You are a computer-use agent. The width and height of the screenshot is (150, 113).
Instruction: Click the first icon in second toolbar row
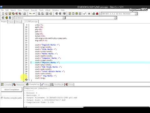point(3,18)
